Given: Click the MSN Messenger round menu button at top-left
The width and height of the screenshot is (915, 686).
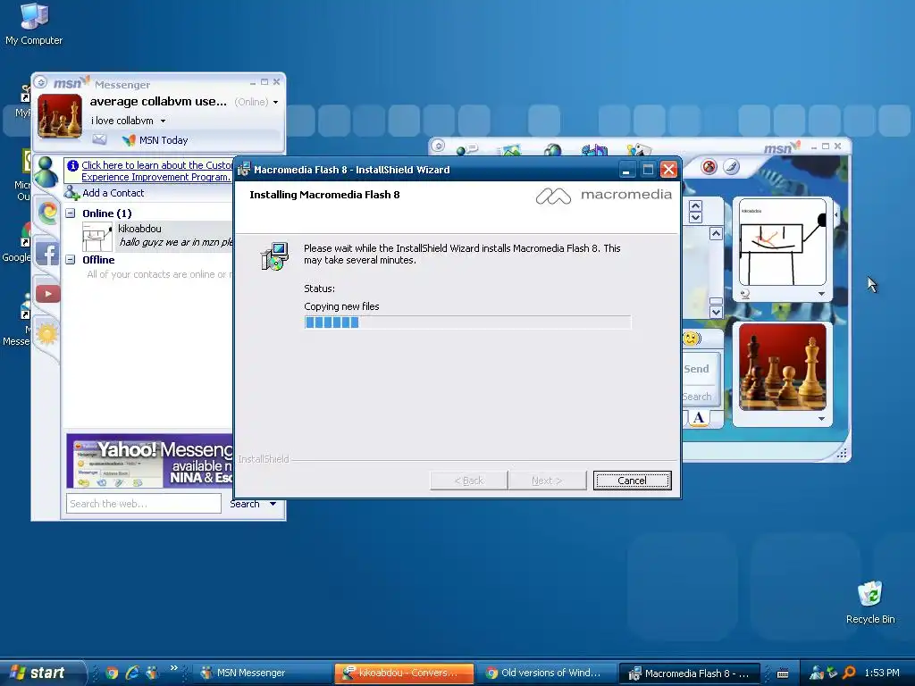Looking at the screenshot, I should tap(40, 82).
